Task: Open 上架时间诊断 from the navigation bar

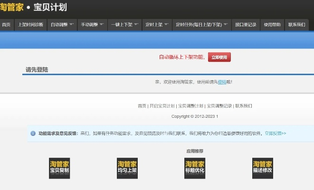Action: (30, 25)
